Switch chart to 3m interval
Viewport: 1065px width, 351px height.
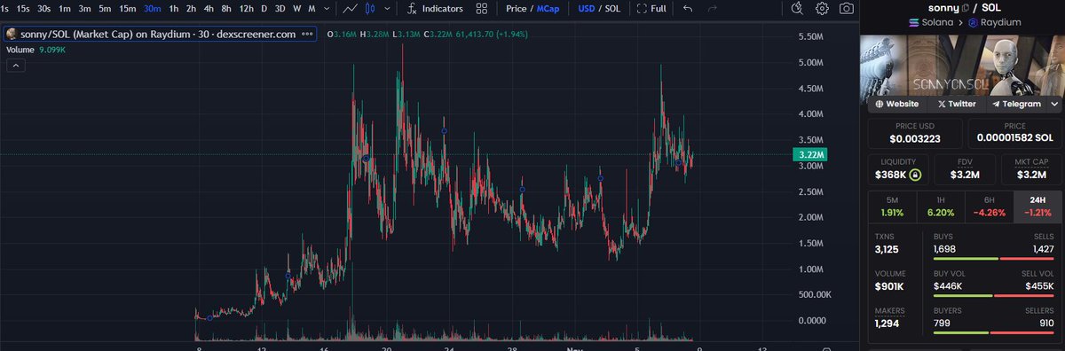tap(84, 8)
